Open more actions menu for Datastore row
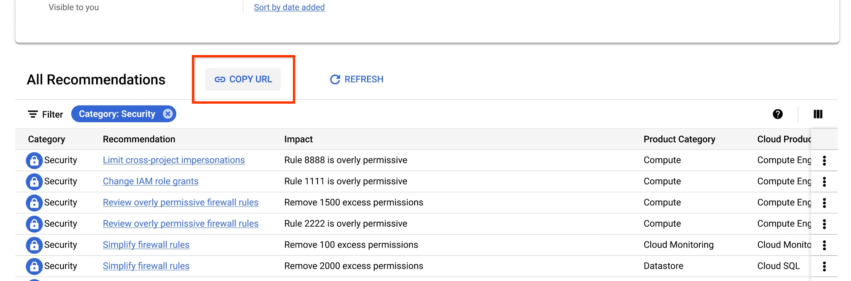This screenshot has height=281, width=851. click(824, 267)
